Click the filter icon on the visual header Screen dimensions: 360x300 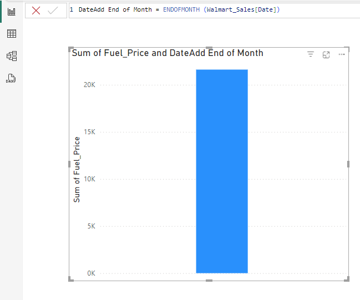coord(311,54)
